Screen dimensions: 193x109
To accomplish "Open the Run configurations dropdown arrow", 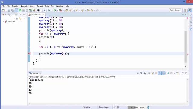I will (57, 10).
